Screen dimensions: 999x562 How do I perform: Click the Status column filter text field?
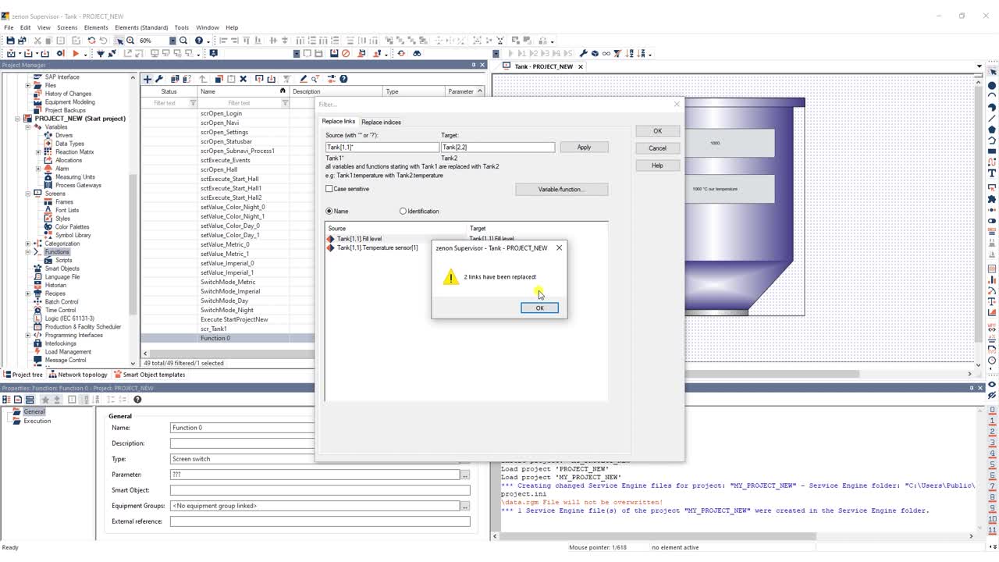[x=165, y=103]
